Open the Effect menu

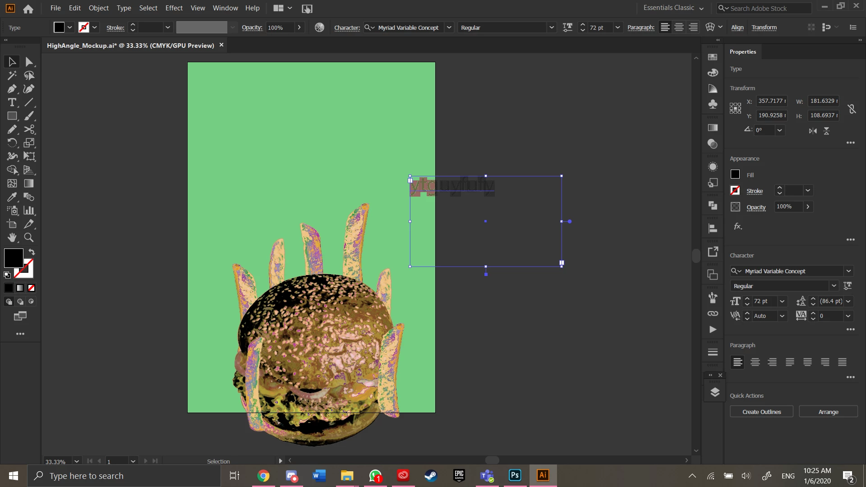174,8
